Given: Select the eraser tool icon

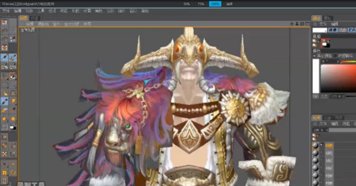Looking at the screenshot, I should (5, 110).
